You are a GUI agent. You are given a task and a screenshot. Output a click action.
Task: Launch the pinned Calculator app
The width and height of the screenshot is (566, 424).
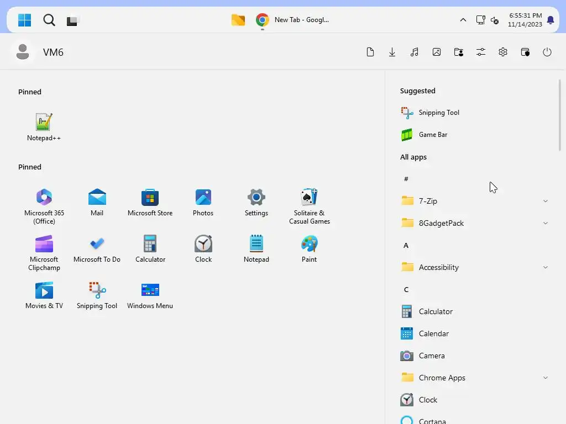tap(150, 249)
